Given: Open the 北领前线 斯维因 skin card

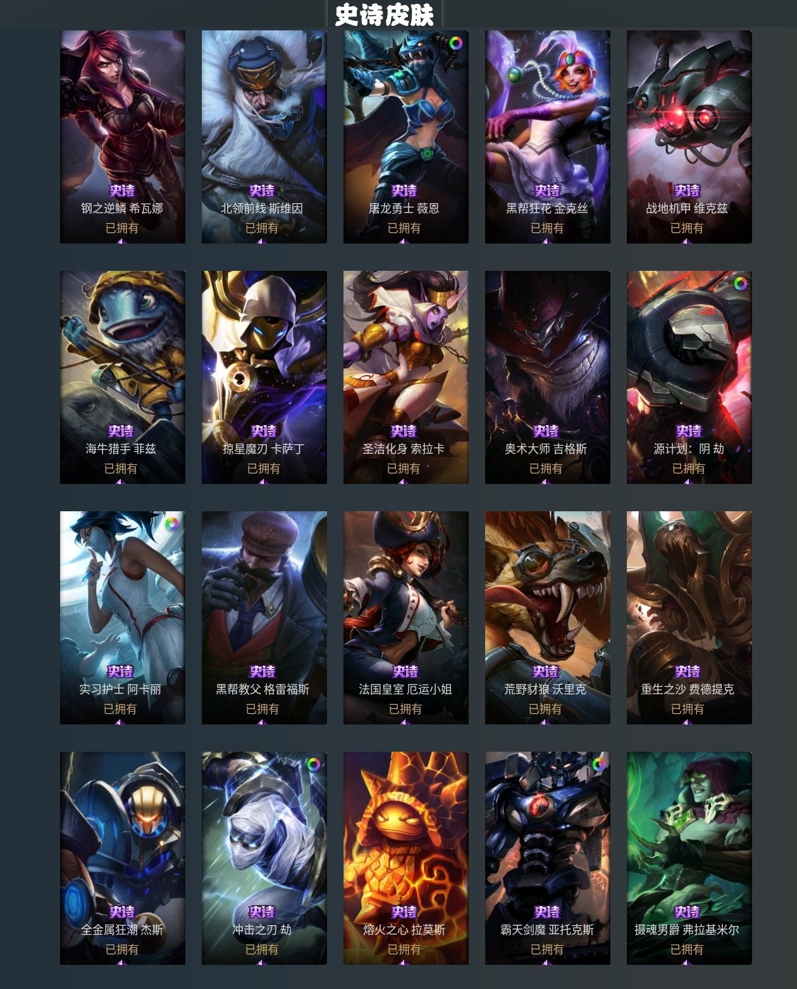Looking at the screenshot, I should [264, 137].
